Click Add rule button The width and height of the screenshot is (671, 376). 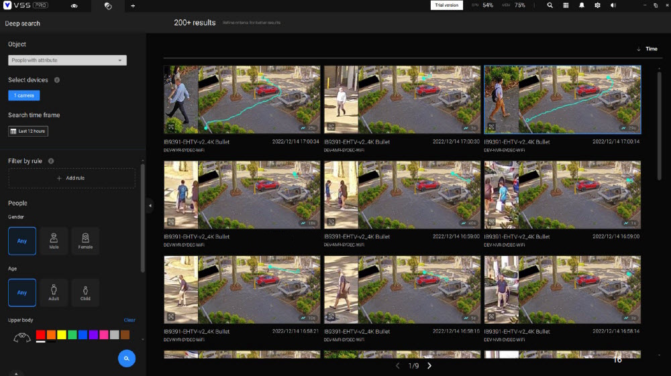72,178
